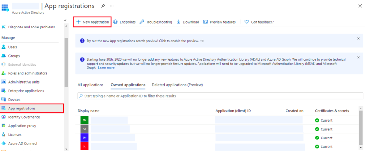370x151 pixels.
Task: Click the New registration button
Action: click(x=92, y=22)
